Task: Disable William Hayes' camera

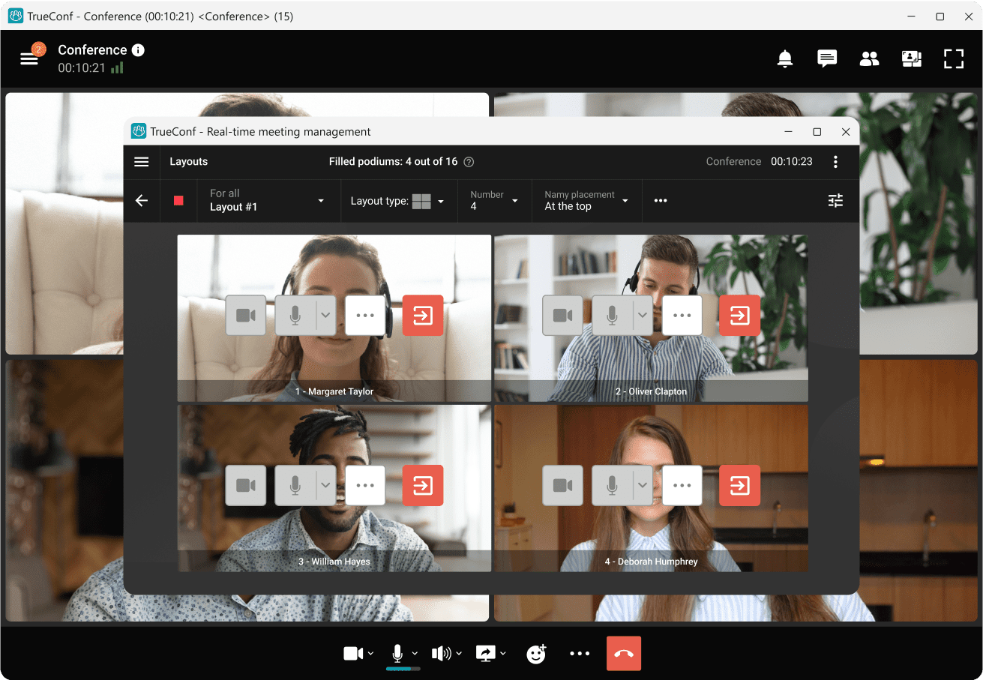Action: pos(246,485)
